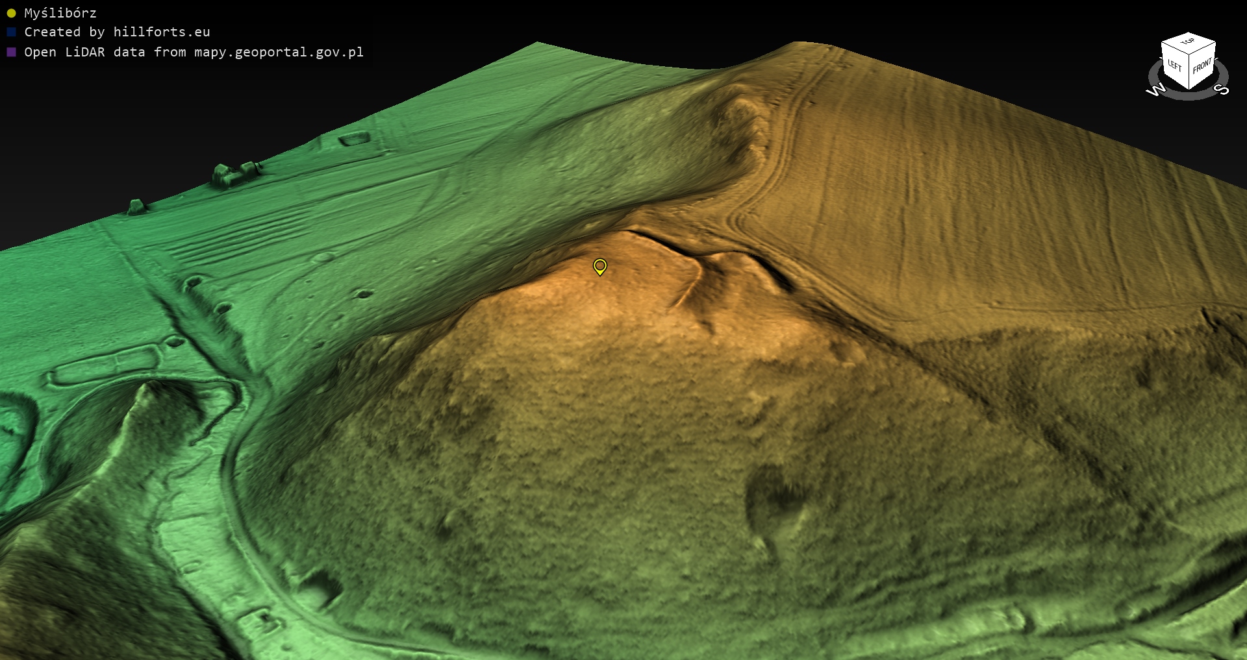Click the edge between LEFT and FRONT faces
Viewport: 1247px width, 660px height.
[1189, 73]
